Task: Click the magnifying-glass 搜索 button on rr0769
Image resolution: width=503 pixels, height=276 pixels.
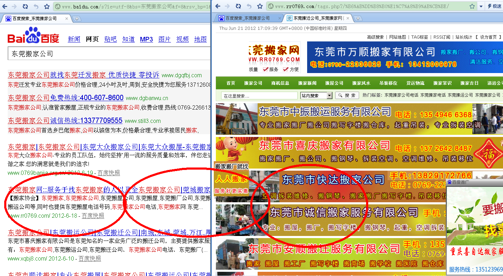Action: click(x=346, y=95)
